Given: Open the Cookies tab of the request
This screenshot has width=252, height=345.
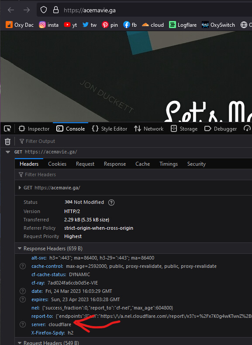Looking at the screenshot, I should (x=57, y=164).
